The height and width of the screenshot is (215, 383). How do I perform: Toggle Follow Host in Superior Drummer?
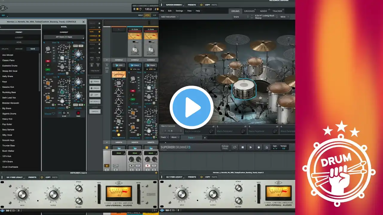(225, 147)
